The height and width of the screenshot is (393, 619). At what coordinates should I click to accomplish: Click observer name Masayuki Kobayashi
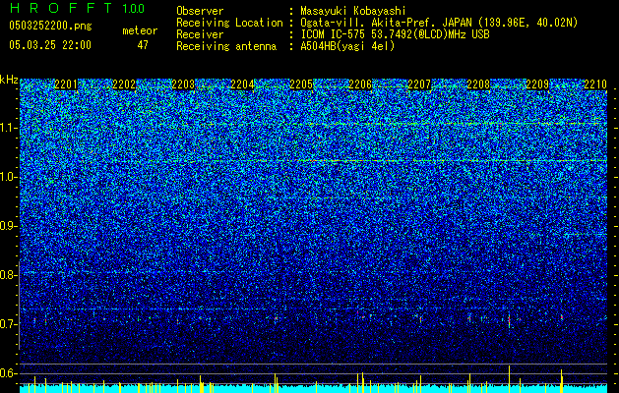coord(353,12)
